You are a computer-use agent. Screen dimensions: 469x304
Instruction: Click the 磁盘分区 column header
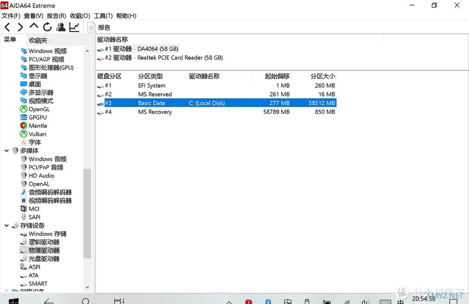116,76
